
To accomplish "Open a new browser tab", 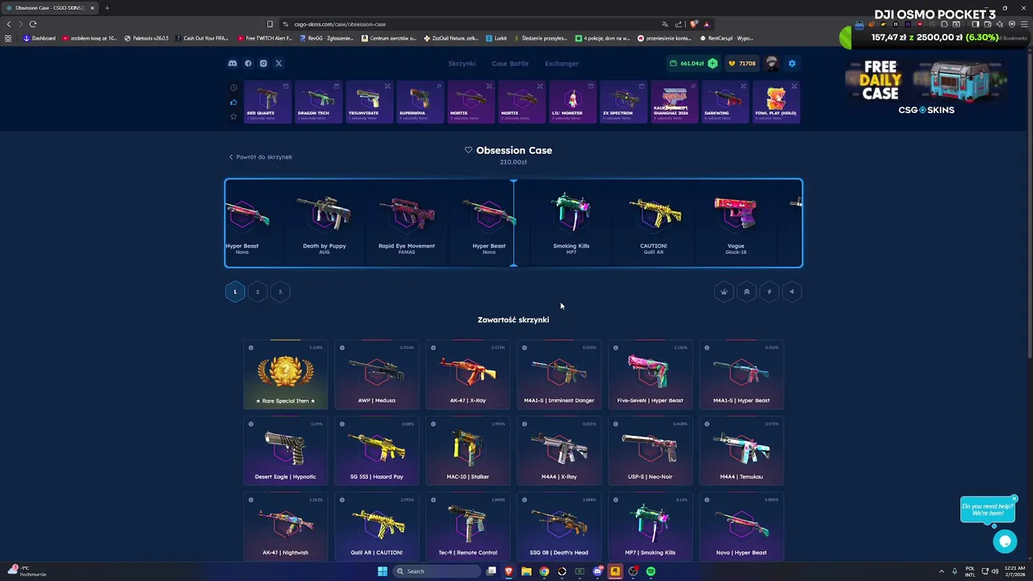I will pos(107,8).
